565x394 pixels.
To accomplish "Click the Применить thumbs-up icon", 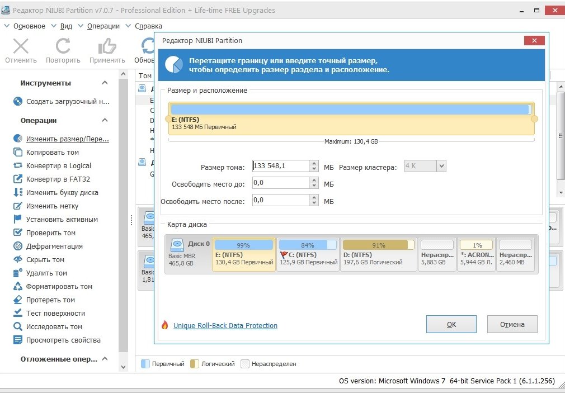I will coord(107,46).
